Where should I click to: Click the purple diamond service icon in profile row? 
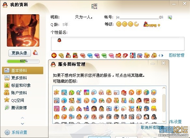pos(97,55)
